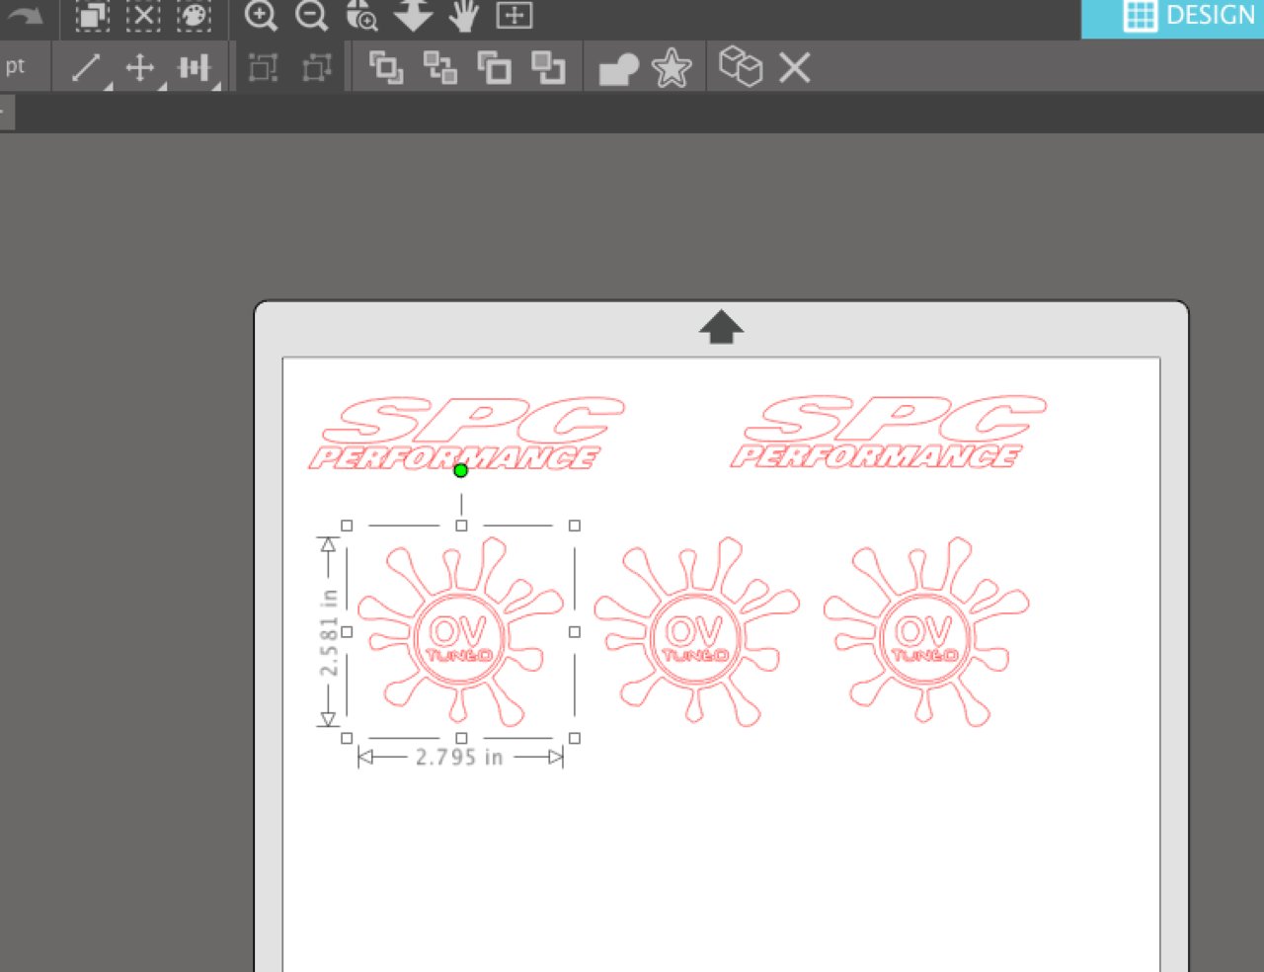Click the left-middle selection edge handle
The height and width of the screenshot is (972, 1264).
(x=347, y=631)
